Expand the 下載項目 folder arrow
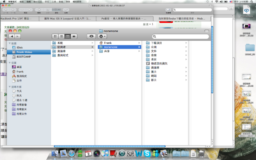256x160 pixels. coord(186,43)
